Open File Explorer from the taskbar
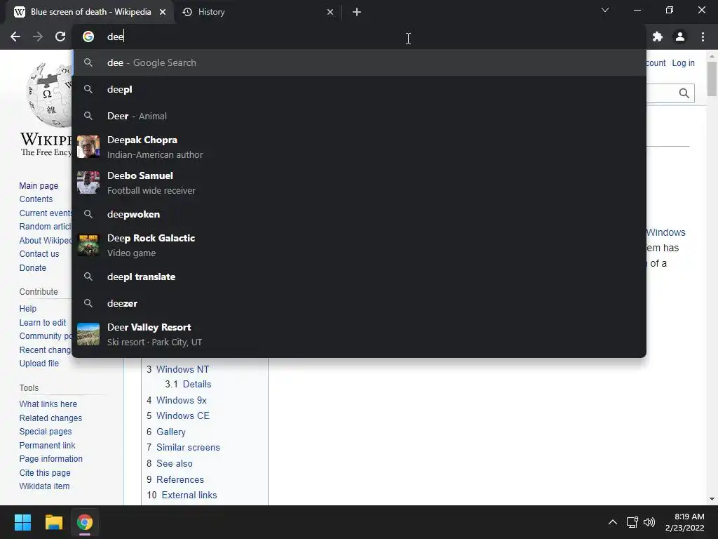Screen dimensions: 718x539 (53, 522)
